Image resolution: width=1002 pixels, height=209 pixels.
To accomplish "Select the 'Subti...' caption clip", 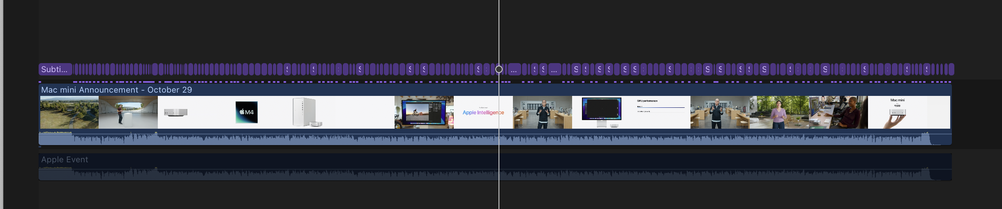I will click(x=55, y=69).
